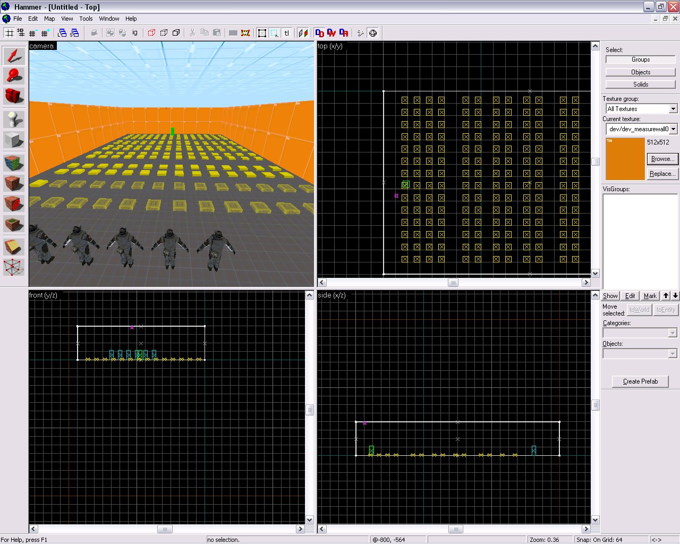The image size is (680, 544).
Task: Open the File menu
Action: point(18,19)
